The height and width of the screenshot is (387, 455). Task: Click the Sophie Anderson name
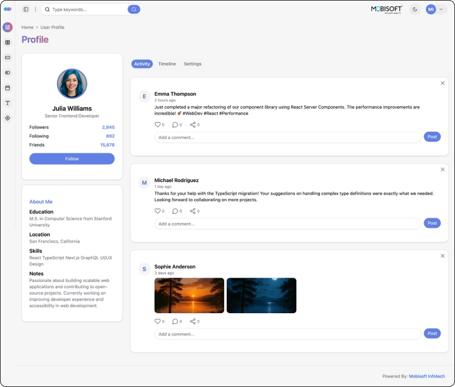tap(175, 267)
